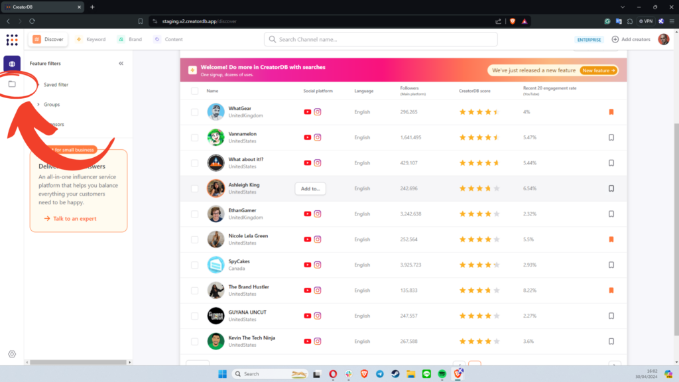This screenshot has height=382, width=679.
Task: Switch to the Keyword tab
Action: [x=91, y=39]
